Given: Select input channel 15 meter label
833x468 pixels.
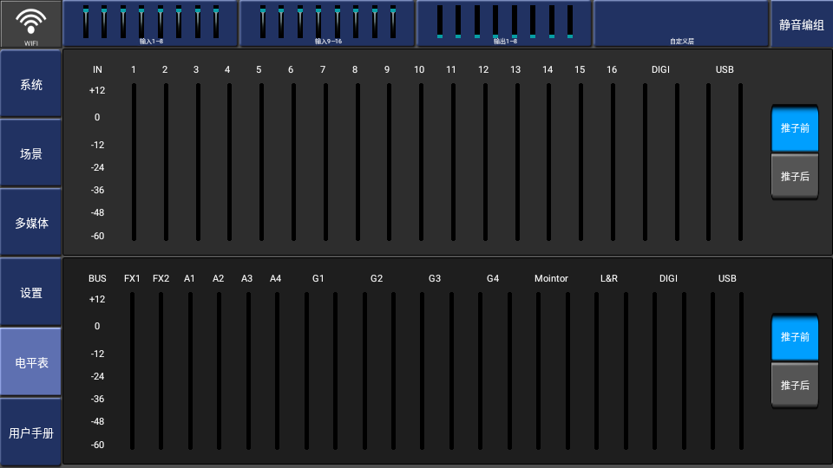Looking at the screenshot, I should point(580,69).
